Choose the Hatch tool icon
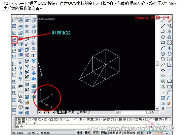 click(x=163, y=98)
